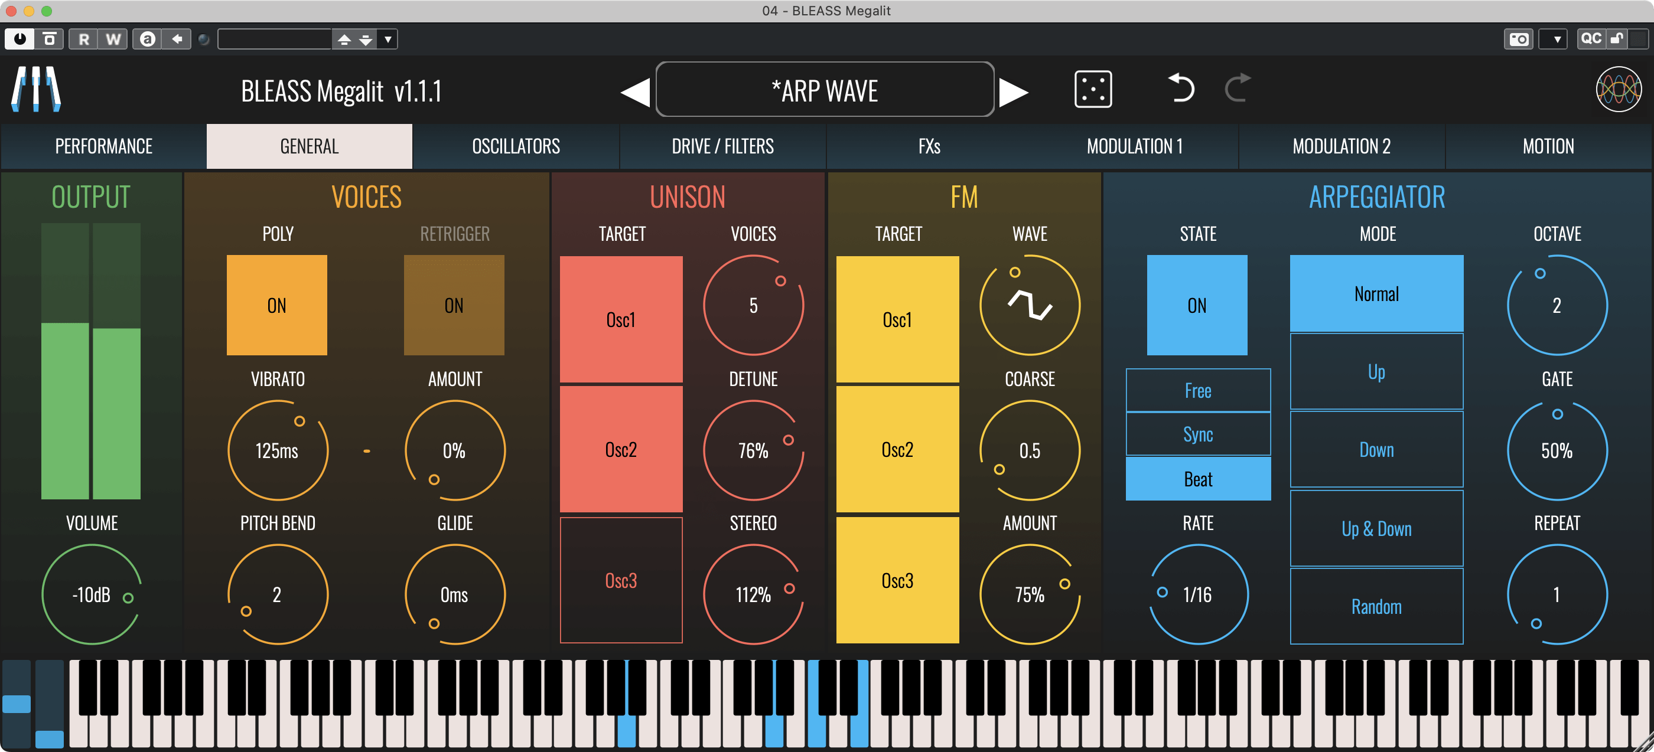The image size is (1654, 752).
Task: Switch to the OSCILLATORS tab
Action: pos(516,146)
